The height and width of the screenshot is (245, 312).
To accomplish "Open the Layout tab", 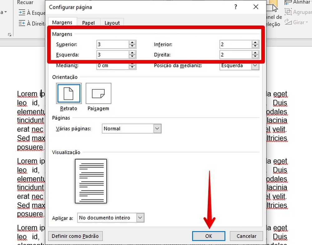I will point(112,23).
